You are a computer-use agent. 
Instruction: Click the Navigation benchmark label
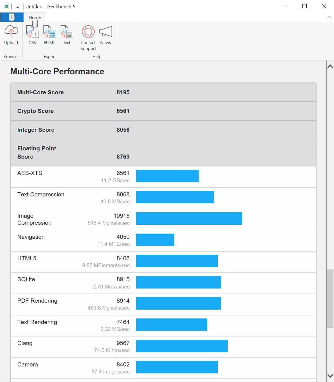tap(31, 237)
